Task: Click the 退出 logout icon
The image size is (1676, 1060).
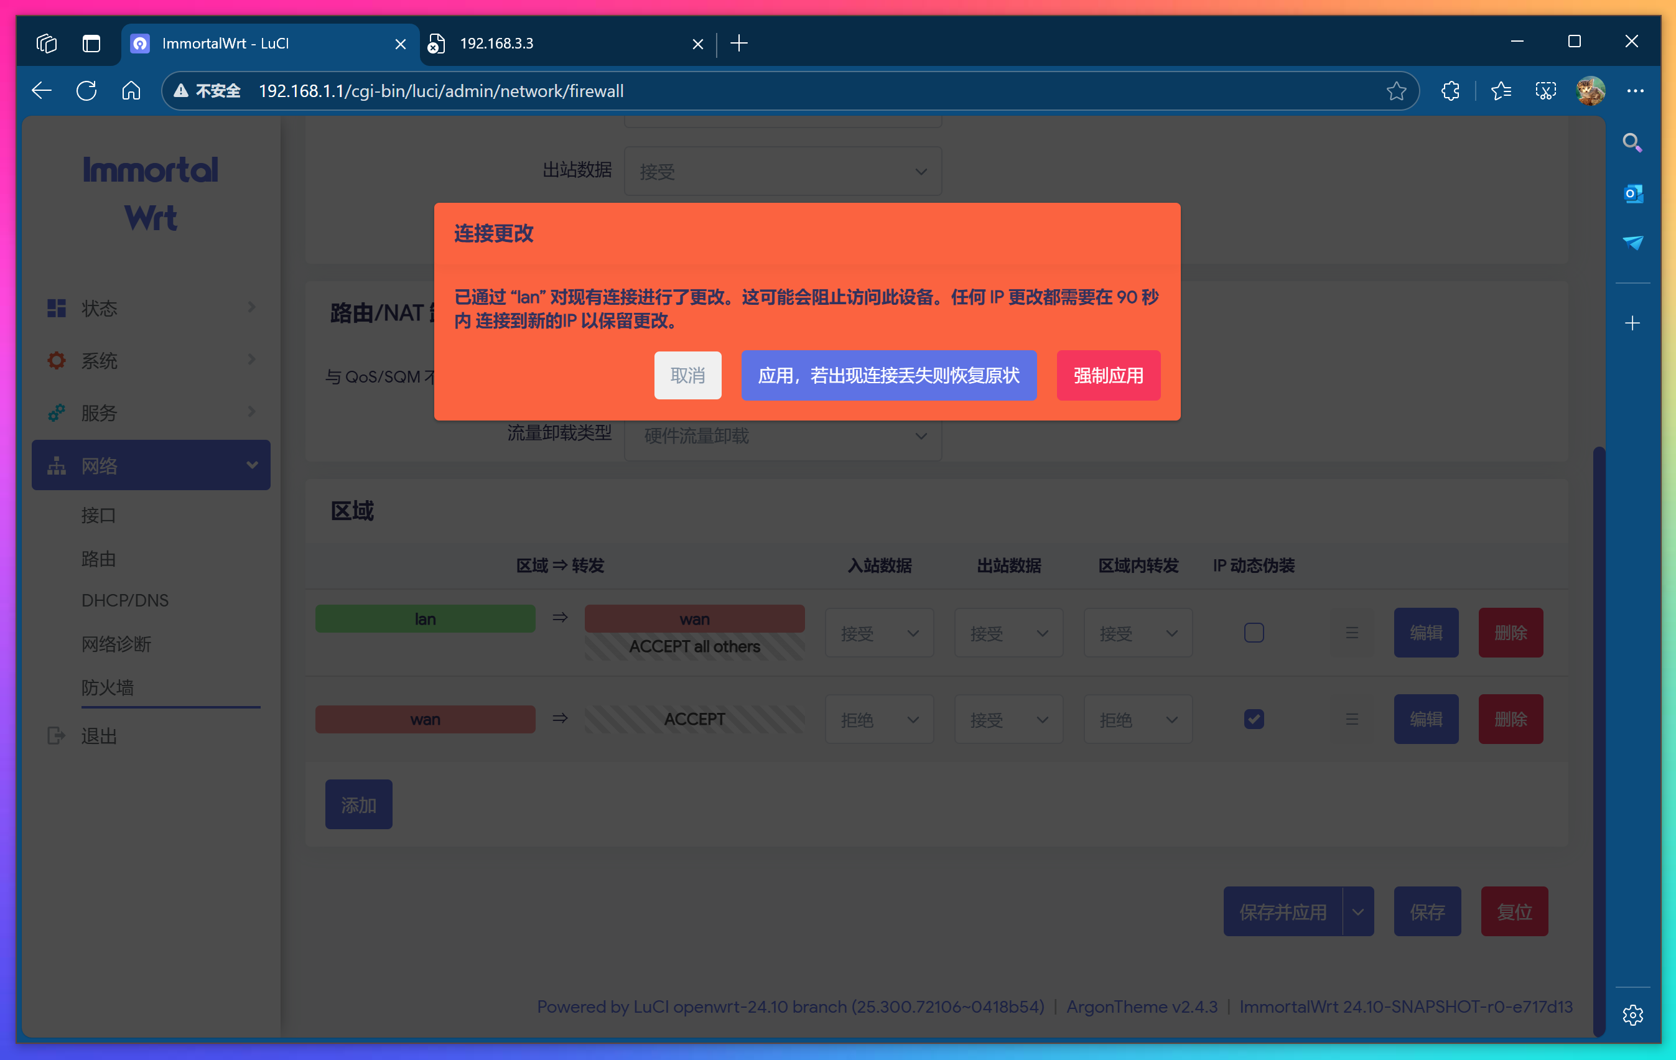Action: pyautogui.click(x=56, y=736)
